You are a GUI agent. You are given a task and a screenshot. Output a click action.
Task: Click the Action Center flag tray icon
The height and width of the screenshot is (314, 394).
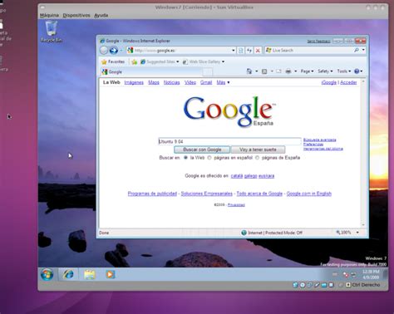coord(346,274)
